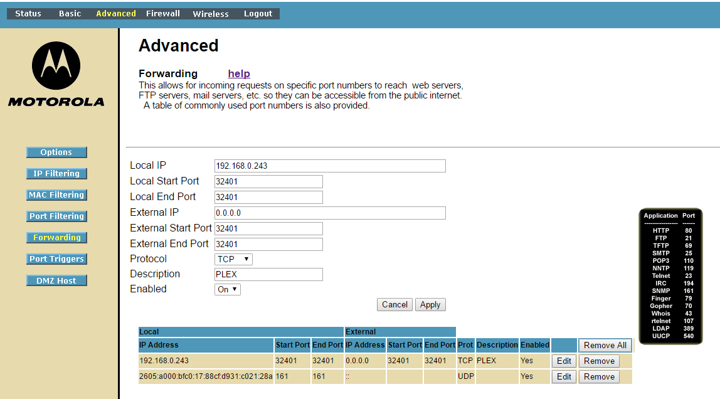
Task: Click the Forwarding help link
Action: [239, 73]
